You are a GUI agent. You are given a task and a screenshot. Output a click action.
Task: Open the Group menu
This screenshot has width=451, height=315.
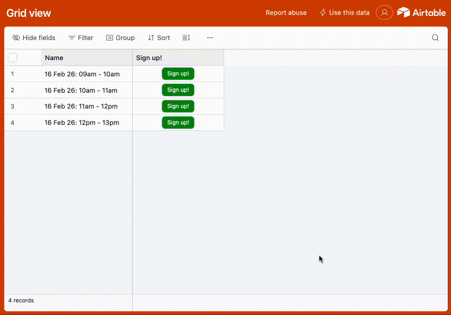[120, 38]
